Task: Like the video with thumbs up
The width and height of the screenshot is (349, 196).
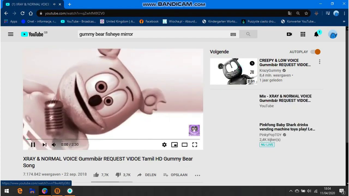Action: pyautogui.click(x=101, y=175)
